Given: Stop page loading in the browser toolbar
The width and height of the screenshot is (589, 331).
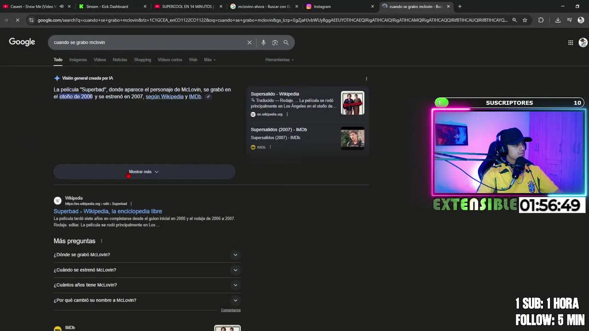Looking at the screenshot, I should point(17,20).
